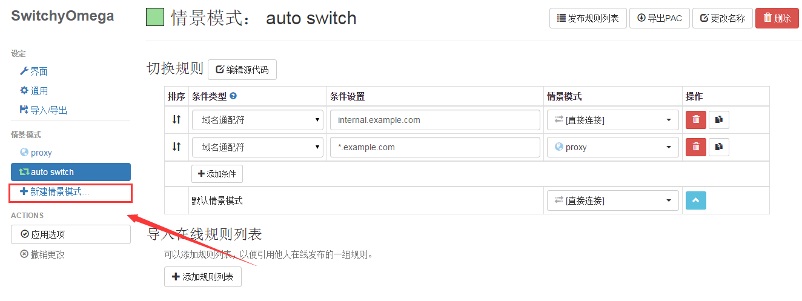Click the blue up-chevron button in the default row
This screenshot has width=802, height=301.
point(696,200)
